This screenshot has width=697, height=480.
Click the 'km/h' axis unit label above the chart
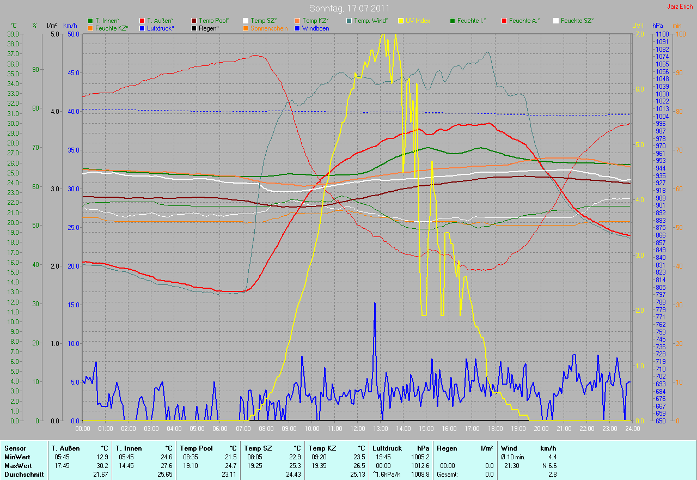[70, 26]
